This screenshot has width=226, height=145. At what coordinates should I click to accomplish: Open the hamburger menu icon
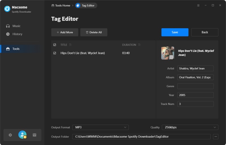click(x=198, y=5)
